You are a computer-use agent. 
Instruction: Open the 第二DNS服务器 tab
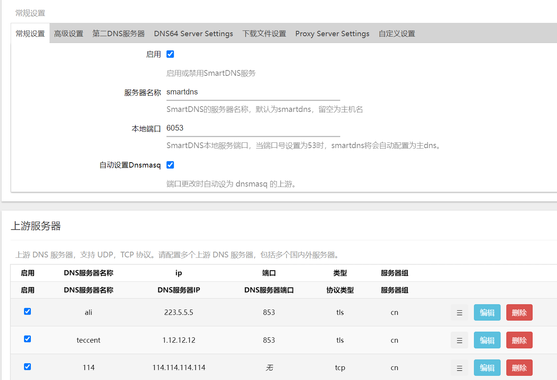coord(118,34)
